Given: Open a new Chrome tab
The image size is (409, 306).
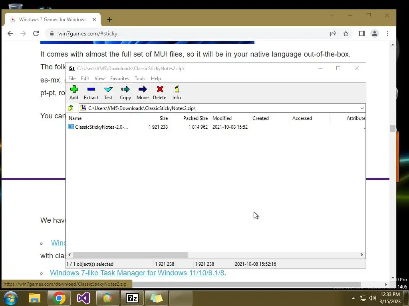Looking at the screenshot, I should [109, 20].
